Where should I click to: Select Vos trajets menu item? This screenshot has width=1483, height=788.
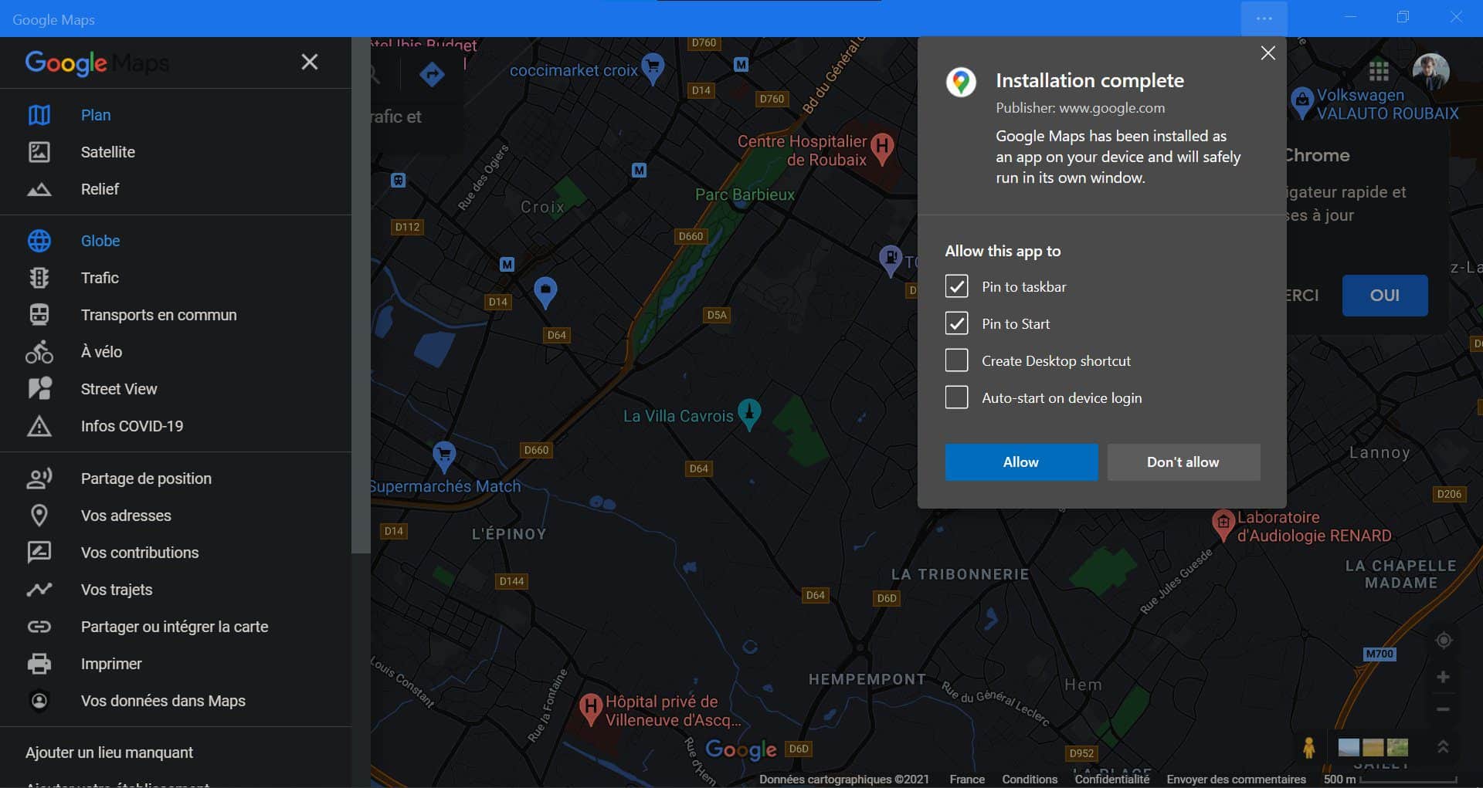tap(175, 590)
